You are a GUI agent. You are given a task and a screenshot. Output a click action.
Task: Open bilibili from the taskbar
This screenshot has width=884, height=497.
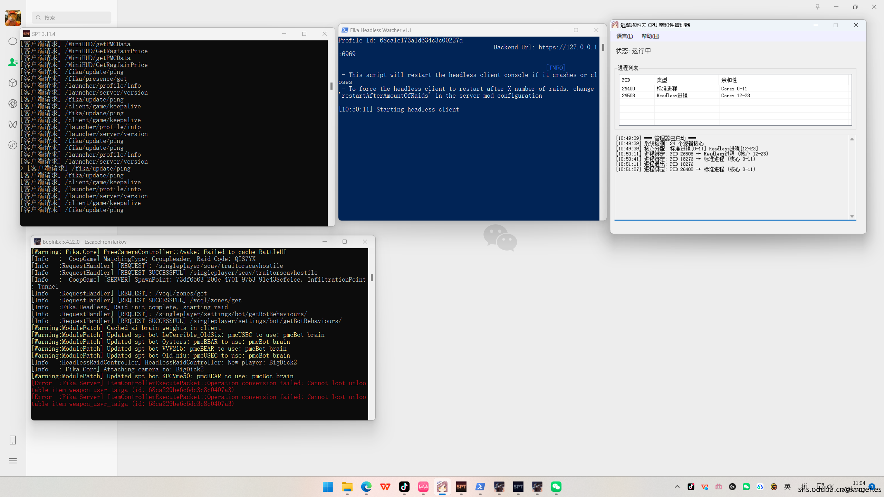(x=423, y=487)
